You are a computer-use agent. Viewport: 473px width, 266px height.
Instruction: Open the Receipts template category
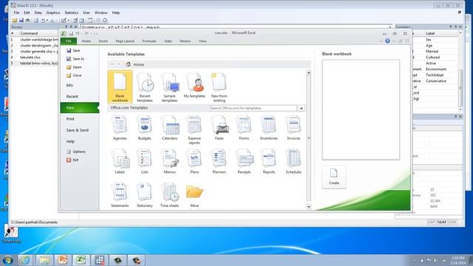(244, 162)
